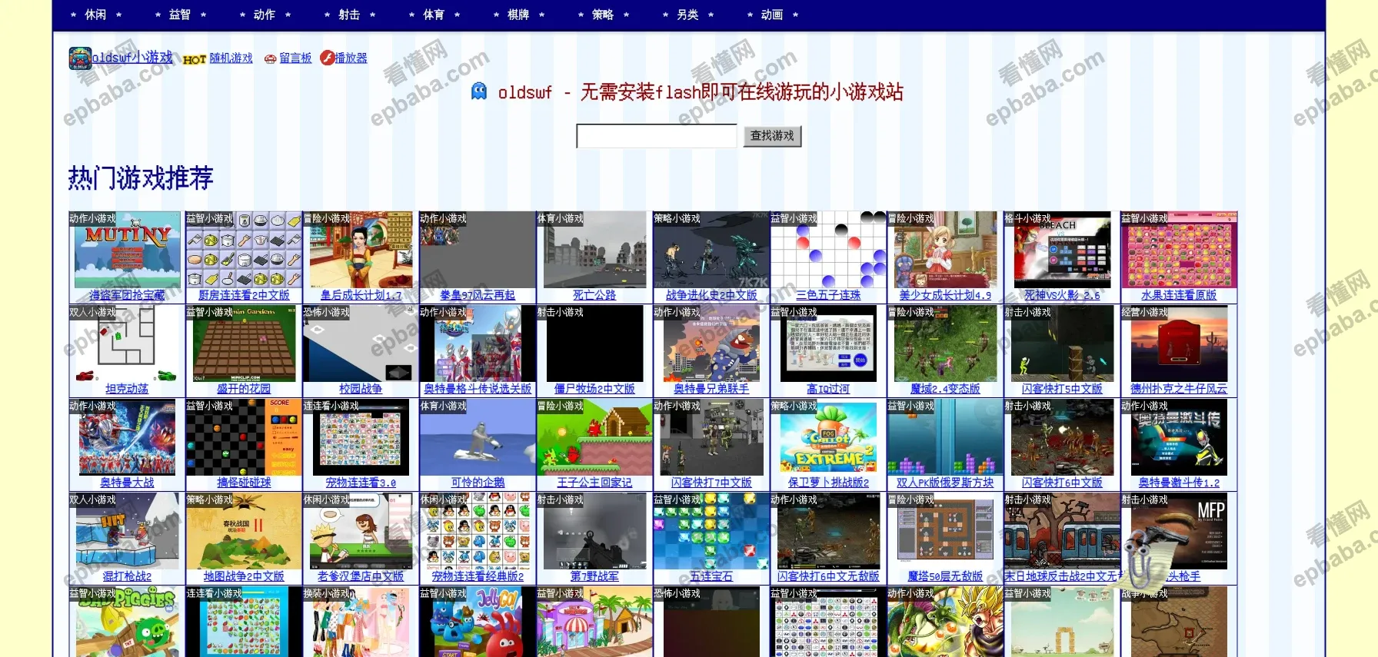Open the 地图战争2中文版 link

[244, 576]
